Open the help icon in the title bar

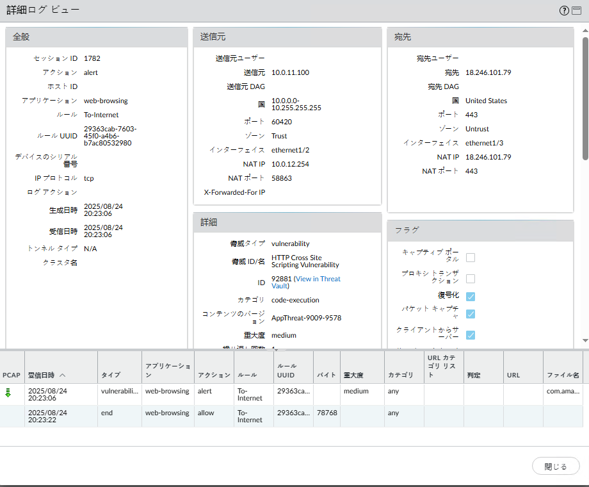click(x=564, y=10)
